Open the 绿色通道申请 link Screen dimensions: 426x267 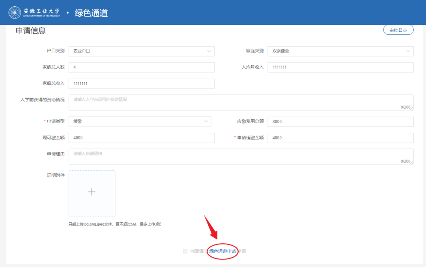pyautogui.click(x=222, y=251)
